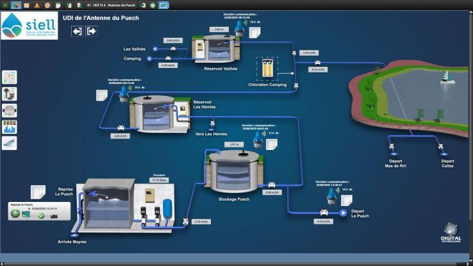The image size is (473, 266).
Task: Click the green checkmark in Reprise panel
Action: click(41, 215)
